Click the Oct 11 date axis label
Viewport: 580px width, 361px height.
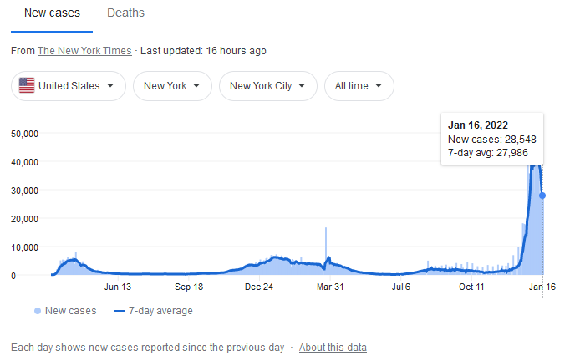pyautogui.click(x=471, y=287)
